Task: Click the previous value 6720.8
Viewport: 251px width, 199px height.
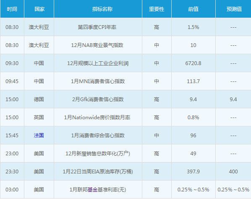Action: coord(193,63)
